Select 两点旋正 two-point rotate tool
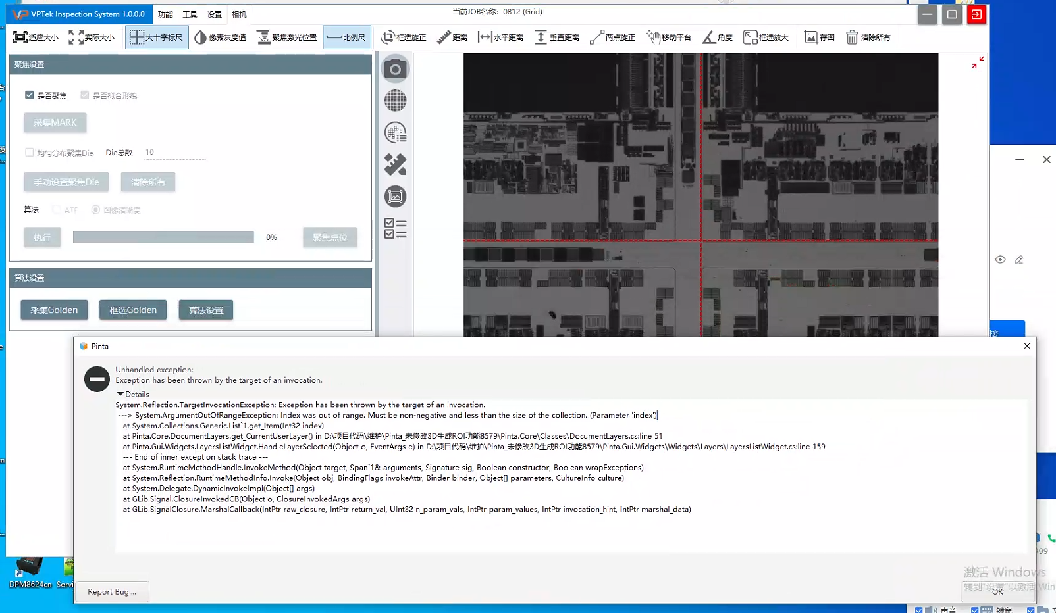 point(612,37)
